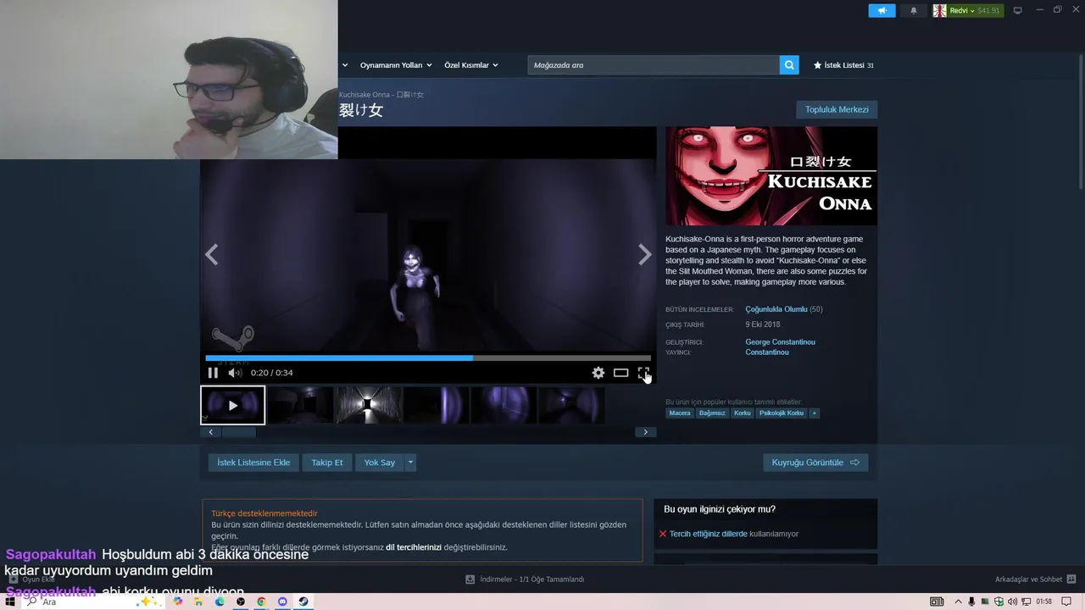Click the taskbar Ara search box
Image resolution: width=1085 pixels, height=610 pixels.
tap(93, 602)
